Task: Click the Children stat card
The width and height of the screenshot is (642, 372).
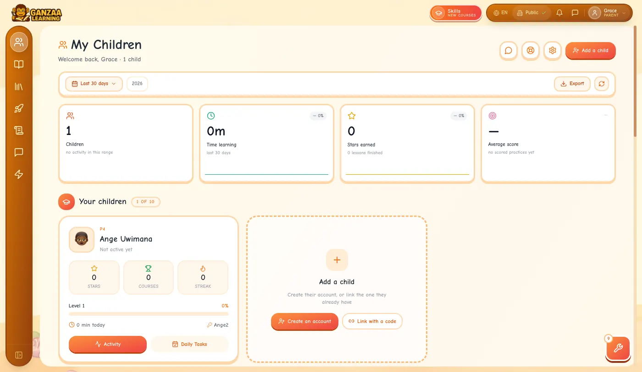Action: pyautogui.click(x=126, y=144)
